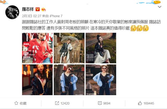Open the 羅志祥 username link
Image resolution: width=167 pixels, height=109 pixels.
[x=28, y=9]
